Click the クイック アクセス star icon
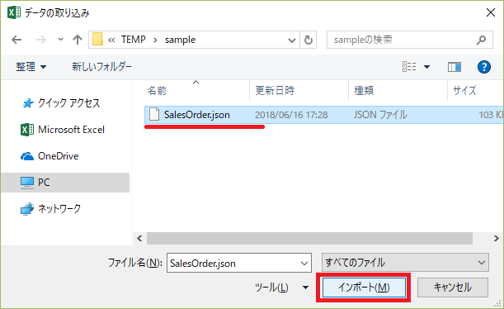This screenshot has height=309, width=504. [27, 103]
